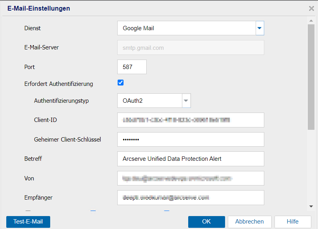318x229 pixels.
Task: Click the vertical scrollbar thumb
Action: (x=311, y=77)
